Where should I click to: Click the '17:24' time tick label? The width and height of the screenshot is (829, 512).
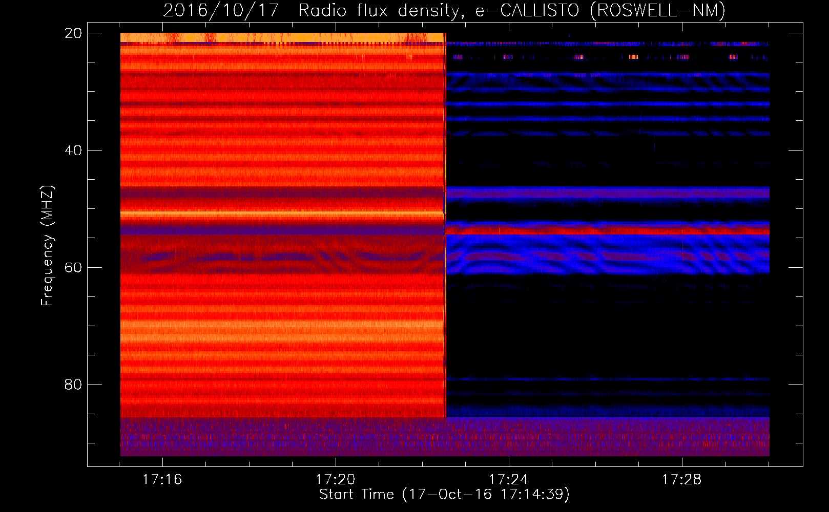pyautogui.click(x=508, y=479)
